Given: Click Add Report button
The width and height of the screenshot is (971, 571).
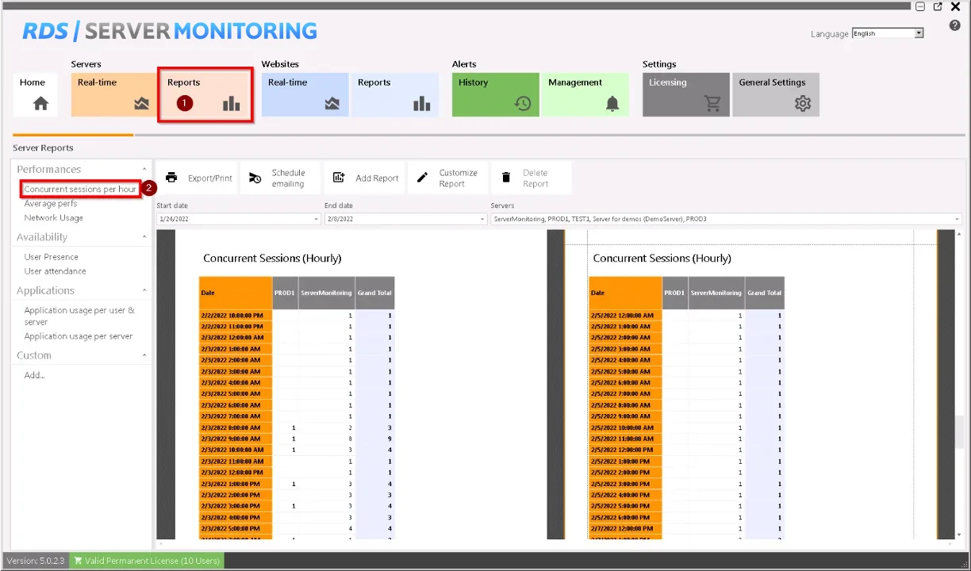Looking at the screenshot, I should pyautogui.click(x=366, y=178).
